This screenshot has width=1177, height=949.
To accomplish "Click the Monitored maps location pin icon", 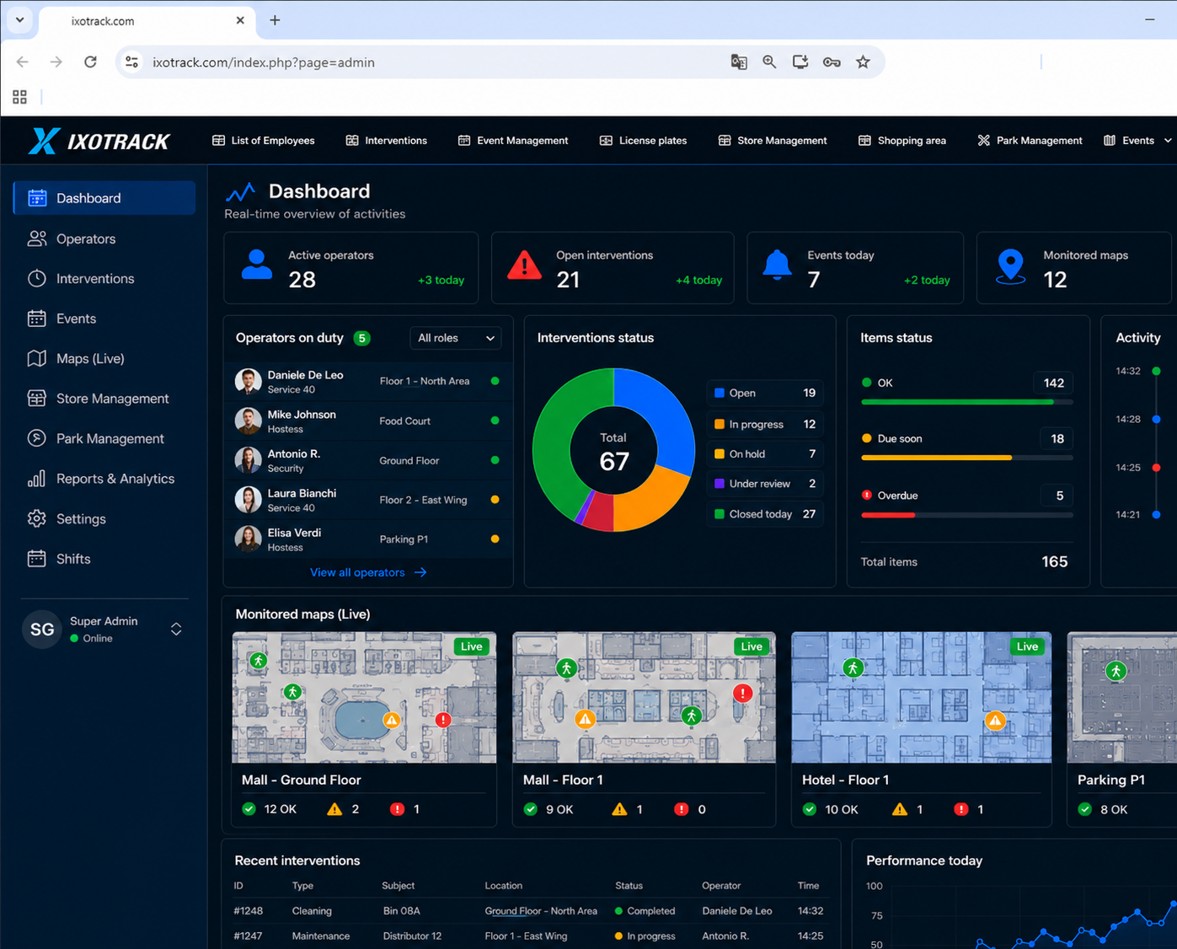I will (1010, 266).
